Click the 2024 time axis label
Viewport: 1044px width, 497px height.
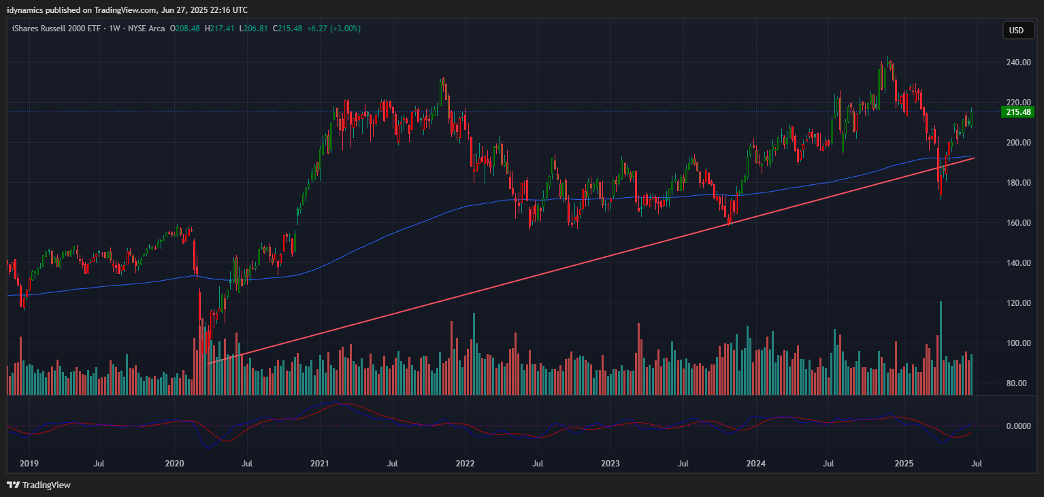(756, 464)
